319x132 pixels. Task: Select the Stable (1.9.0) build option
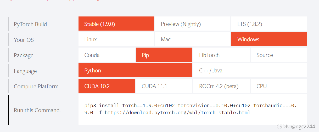[116, 24]
